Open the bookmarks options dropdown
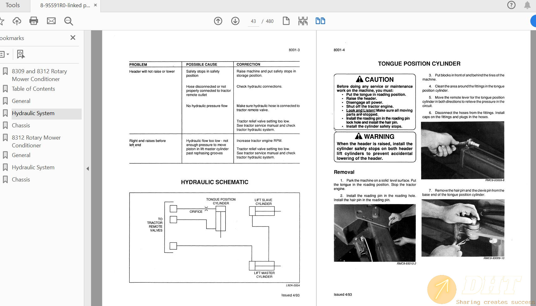Image resolution: width=536 pixels, height=306 pixels. 4,54
